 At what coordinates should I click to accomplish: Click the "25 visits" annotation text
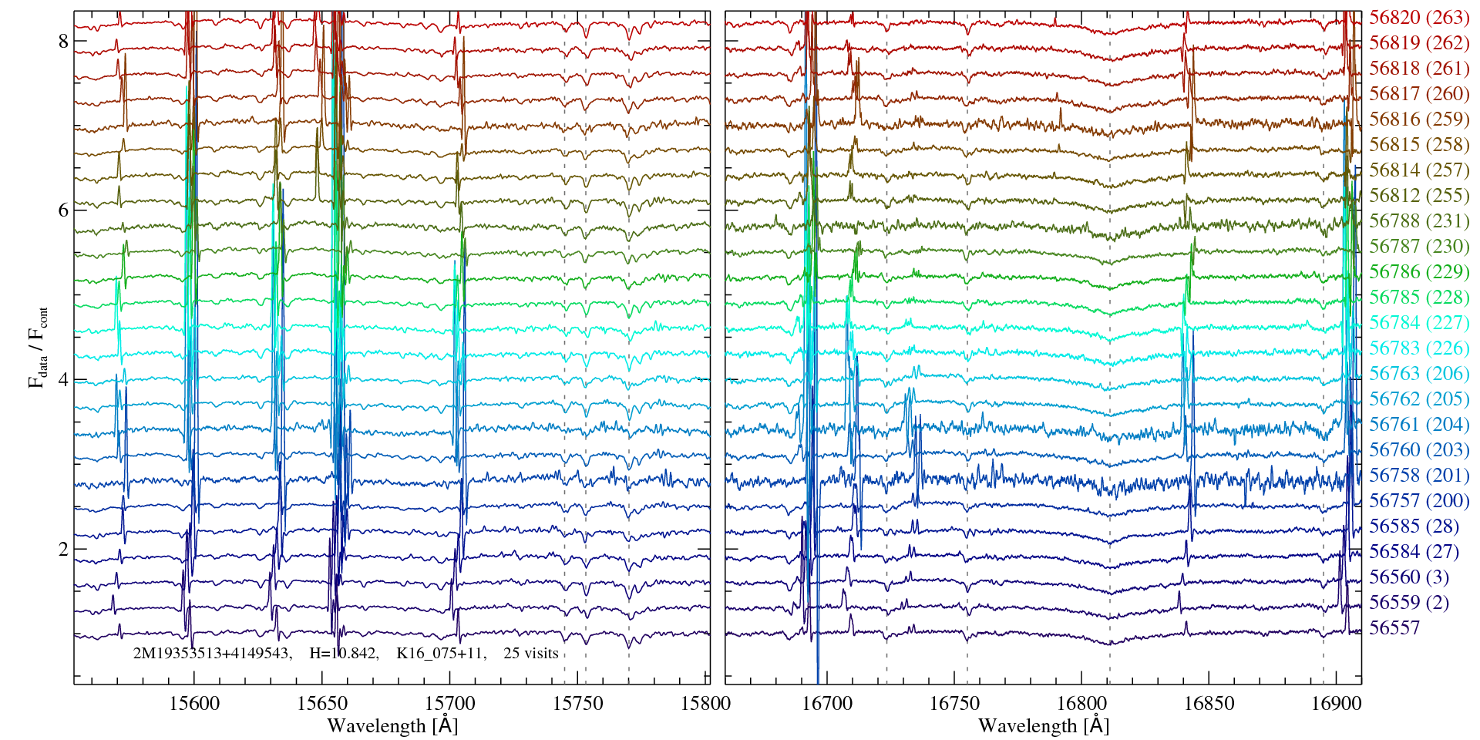[530, 654]
